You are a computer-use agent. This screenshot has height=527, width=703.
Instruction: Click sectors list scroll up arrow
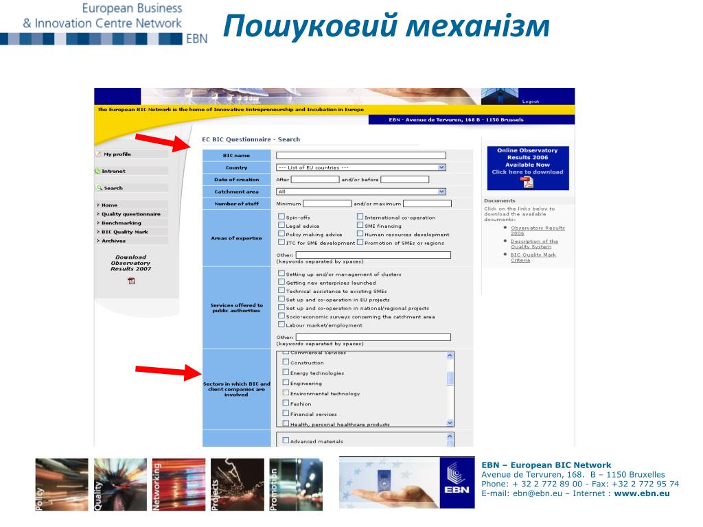tap(450, 356)
